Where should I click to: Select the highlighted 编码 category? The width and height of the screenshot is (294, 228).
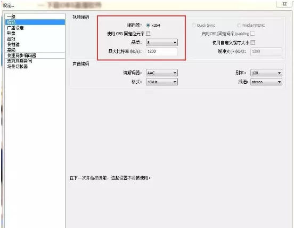35,22
